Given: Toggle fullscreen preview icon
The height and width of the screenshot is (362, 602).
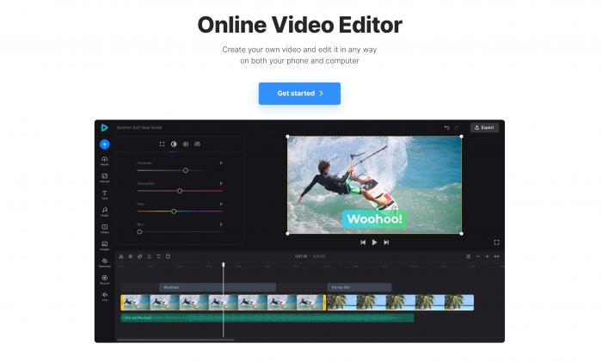Looking at the screenshot, I should (x=496, y=242).
